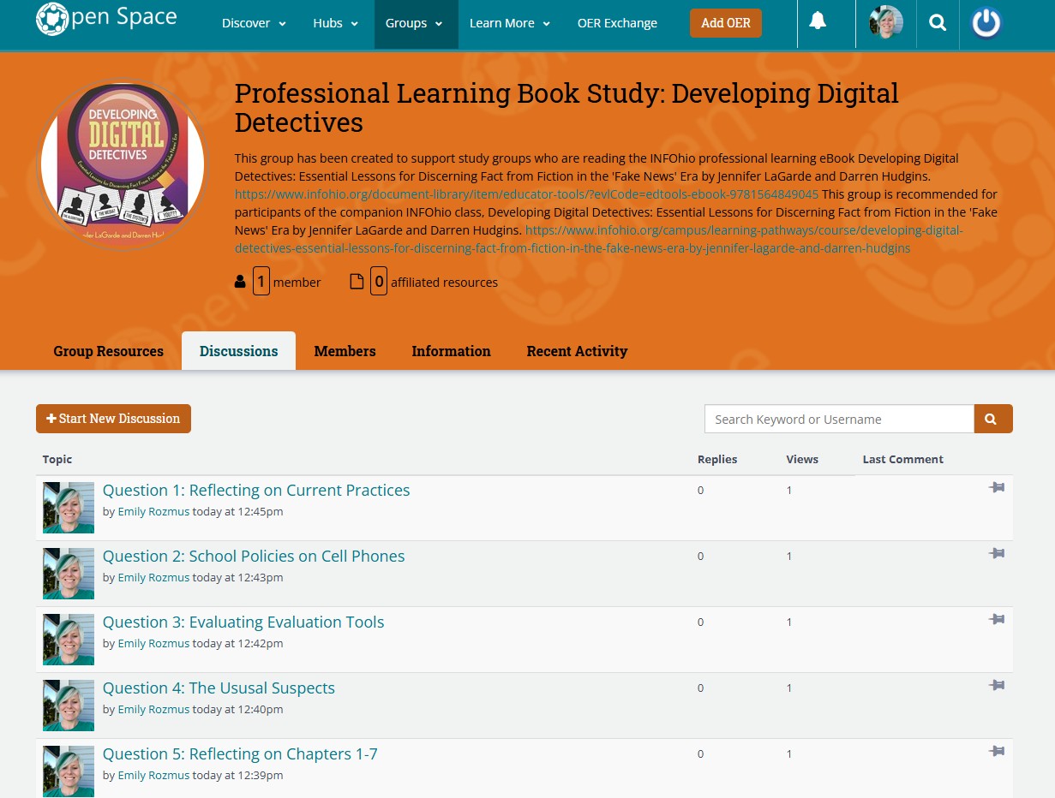
Task: Open Question 1: Reflecting on Current Practices
Action: (256, 491)
